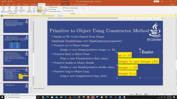Click the 'Integer d=a;' highlighted text
177x99 pixels.
tap(127, 73)
